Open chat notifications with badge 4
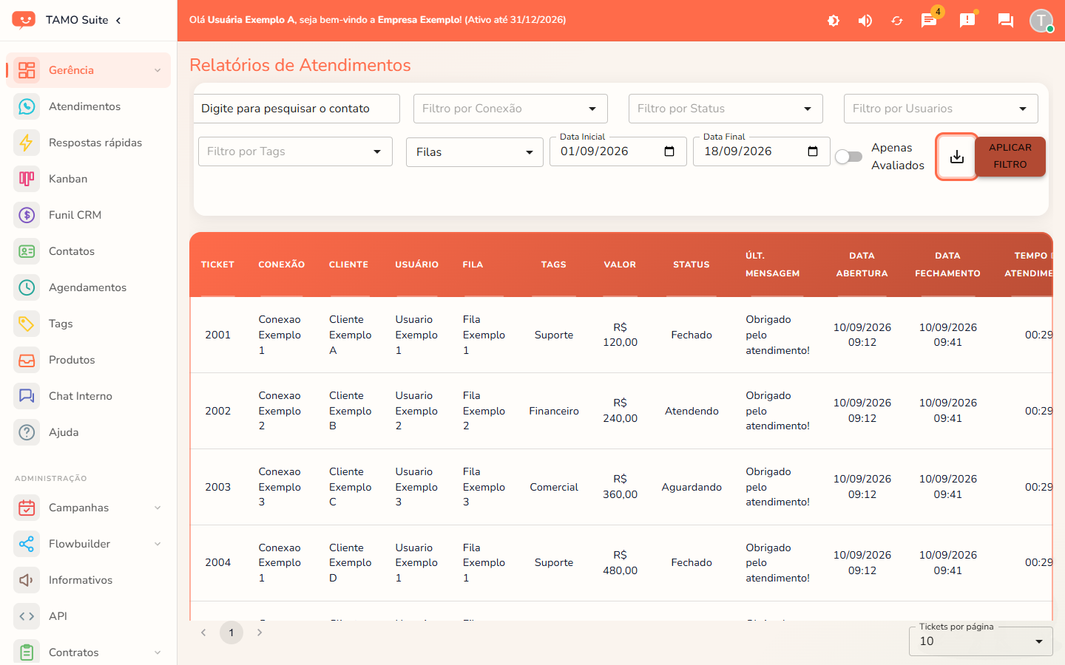The width and height of the screenshot is (1065, 665). pos(929,20)
